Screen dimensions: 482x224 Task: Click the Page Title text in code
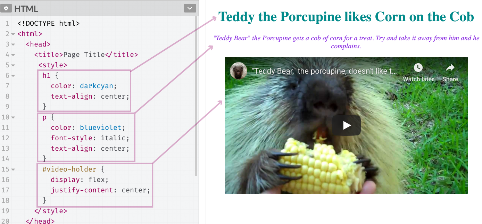pos(84,55)
